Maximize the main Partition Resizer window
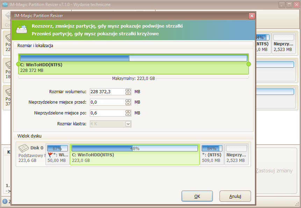The width and height of the screenshot is (301, 208). point(289,5)
